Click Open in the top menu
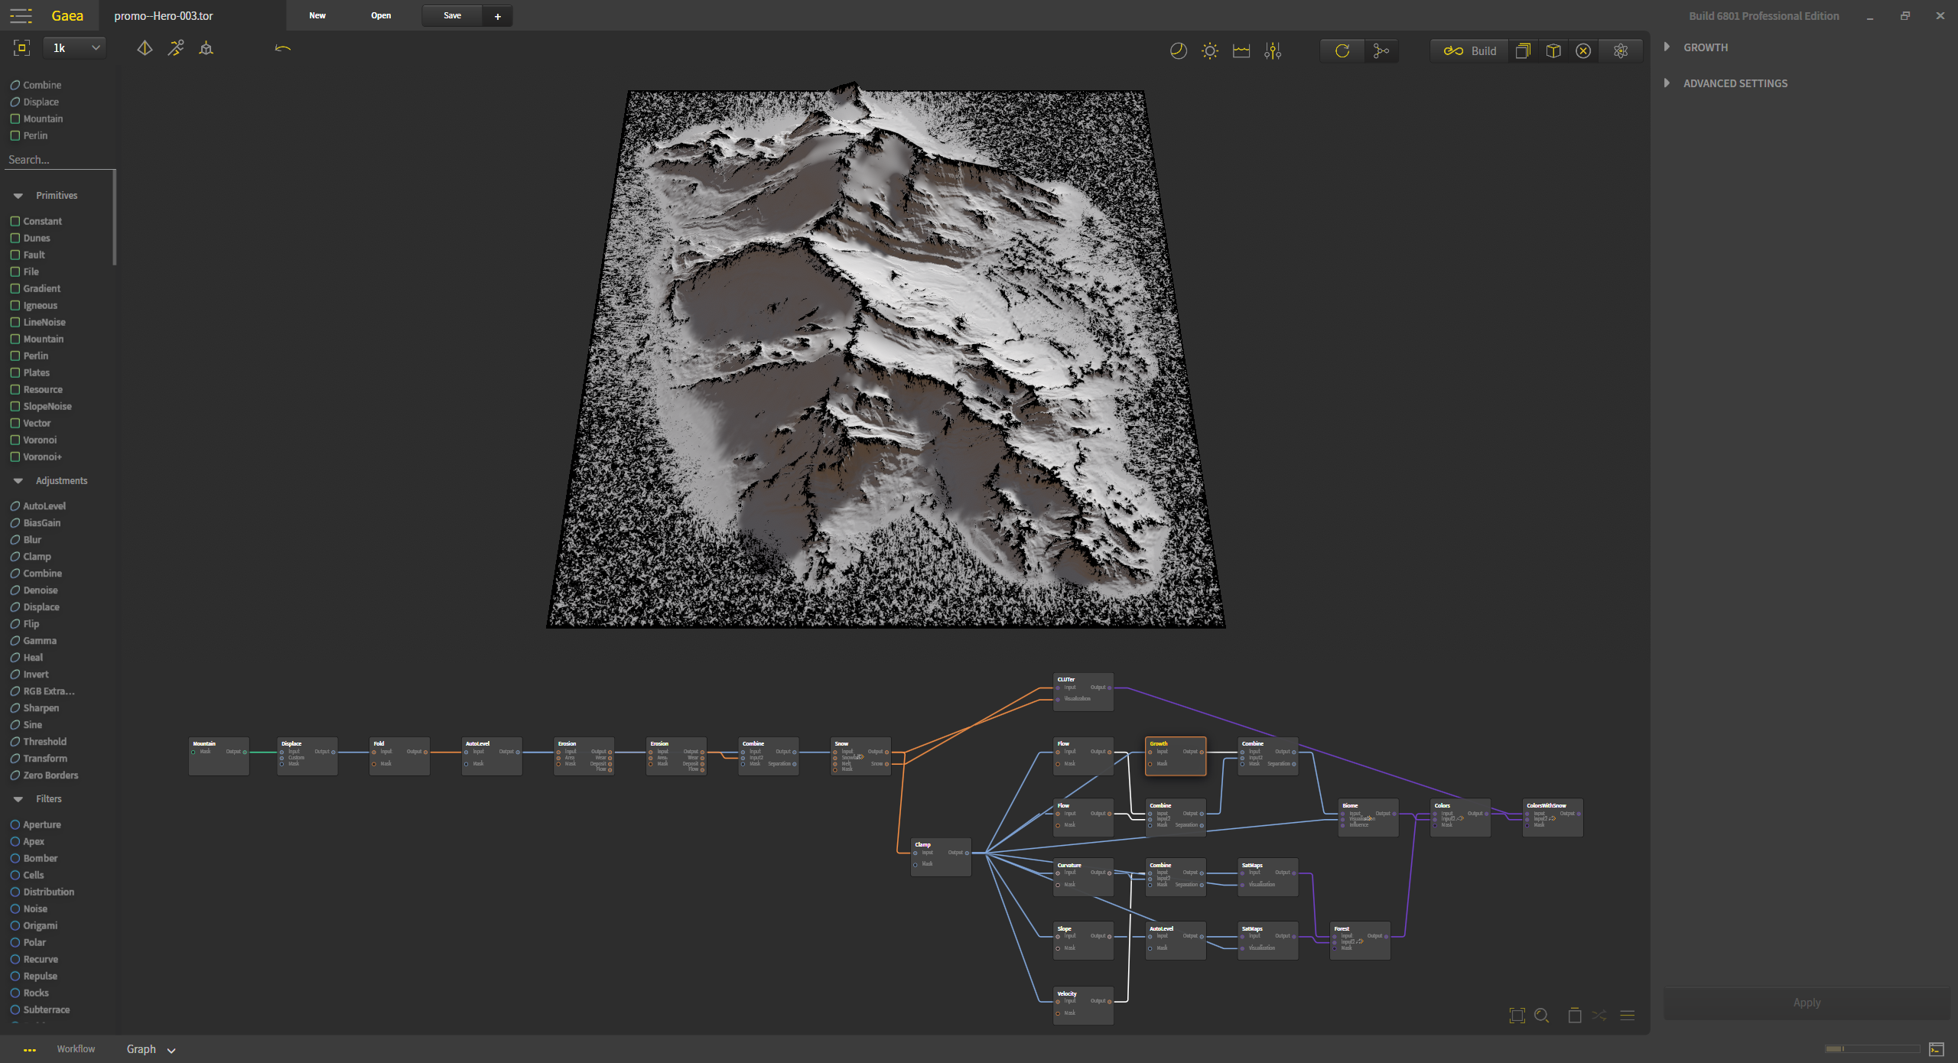Screen dimensions: 1958x1063 381,16
